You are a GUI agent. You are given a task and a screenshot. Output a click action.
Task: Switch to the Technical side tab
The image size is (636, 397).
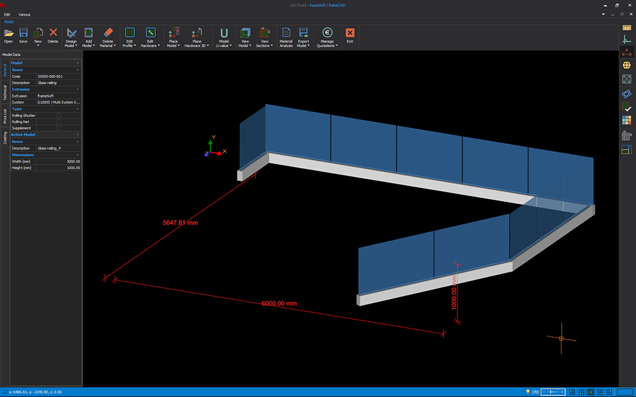(5, 92)
